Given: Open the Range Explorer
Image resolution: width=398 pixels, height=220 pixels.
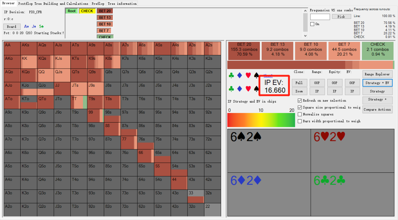Looking at the screenshot, I should [377, 74].
